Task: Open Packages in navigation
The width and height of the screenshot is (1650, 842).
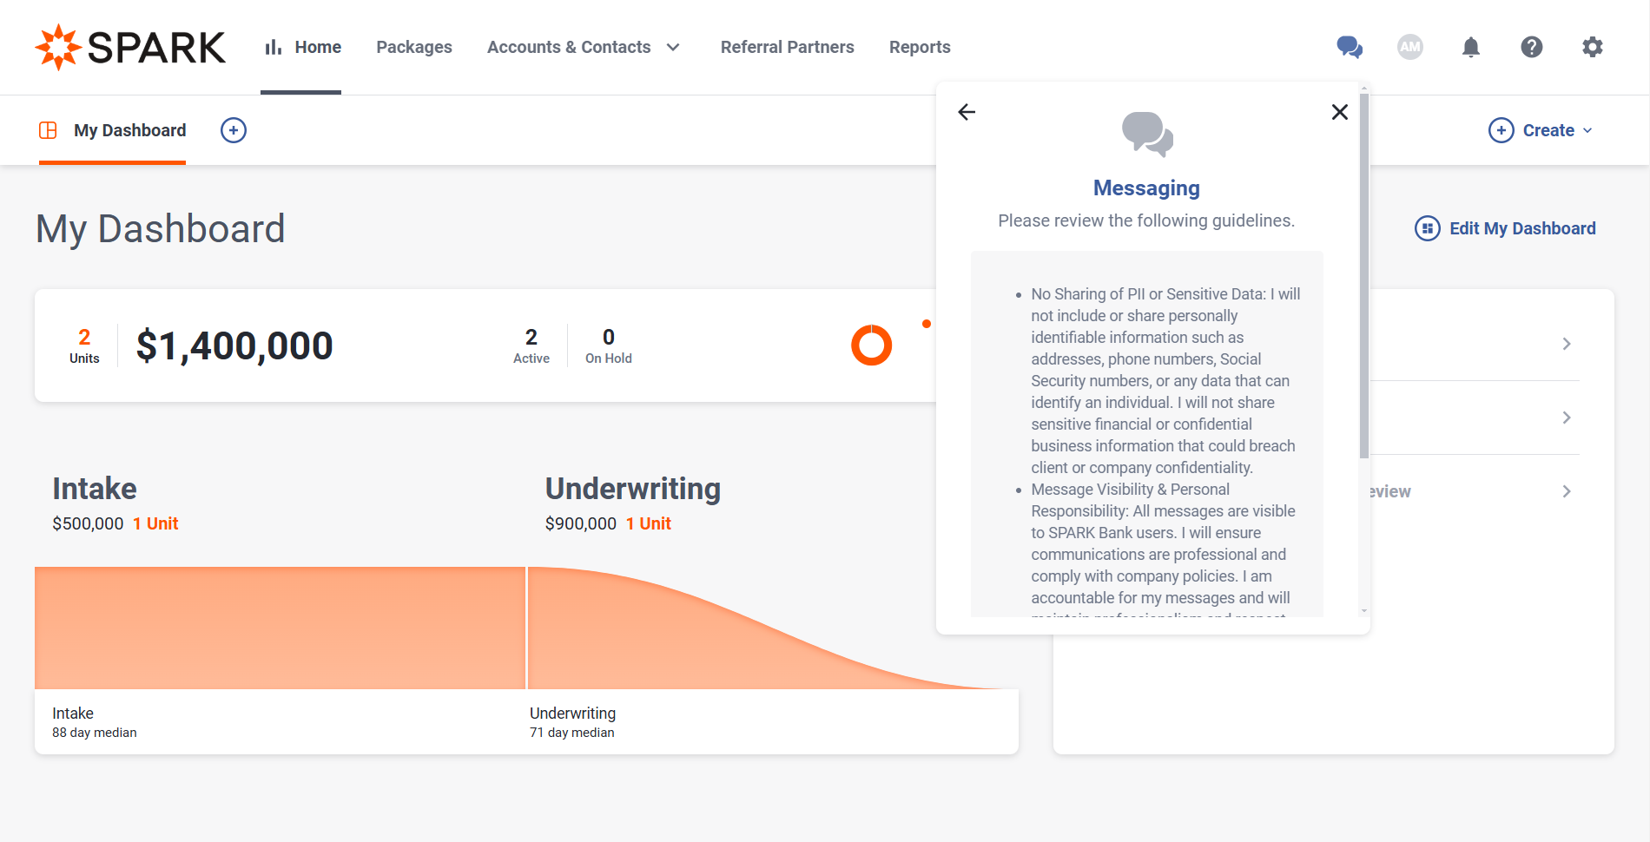Action: pyautogui.click(x=414, y=47)
